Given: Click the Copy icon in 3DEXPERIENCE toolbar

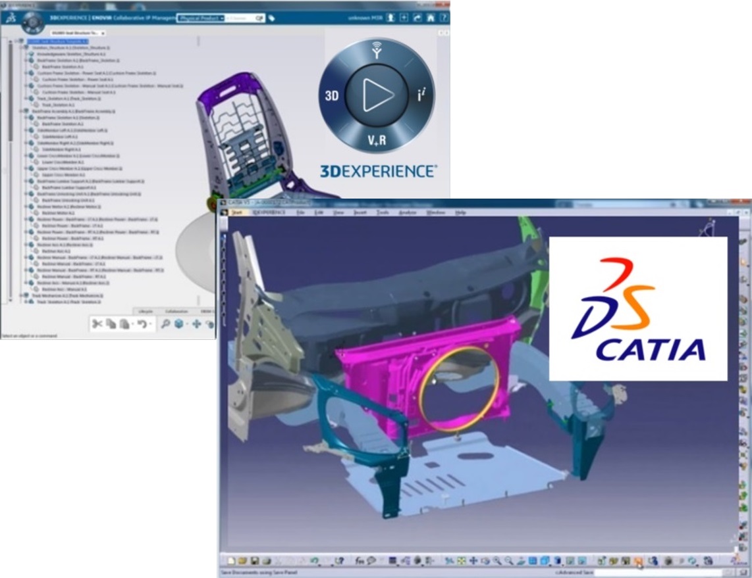Looking at the screenshot, I should pyautogui.click(x=111, y=324).
